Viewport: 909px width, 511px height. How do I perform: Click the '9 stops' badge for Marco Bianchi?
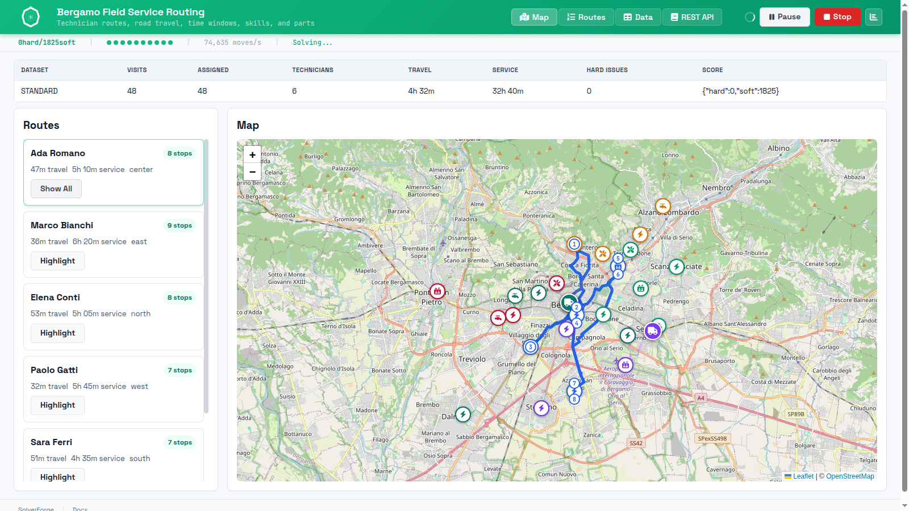coord(180,225)
